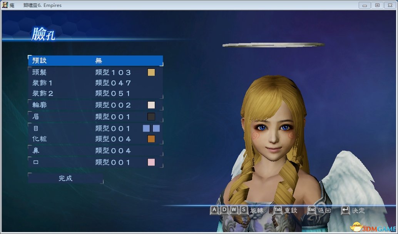Close the game window

tap(390, 5)
